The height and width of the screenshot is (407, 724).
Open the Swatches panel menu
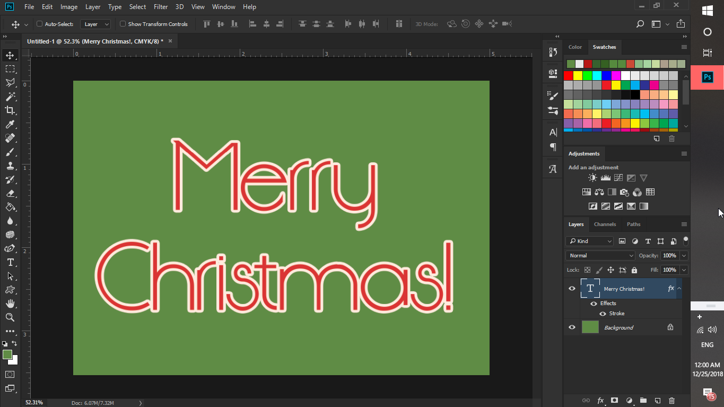click(684, 47)
